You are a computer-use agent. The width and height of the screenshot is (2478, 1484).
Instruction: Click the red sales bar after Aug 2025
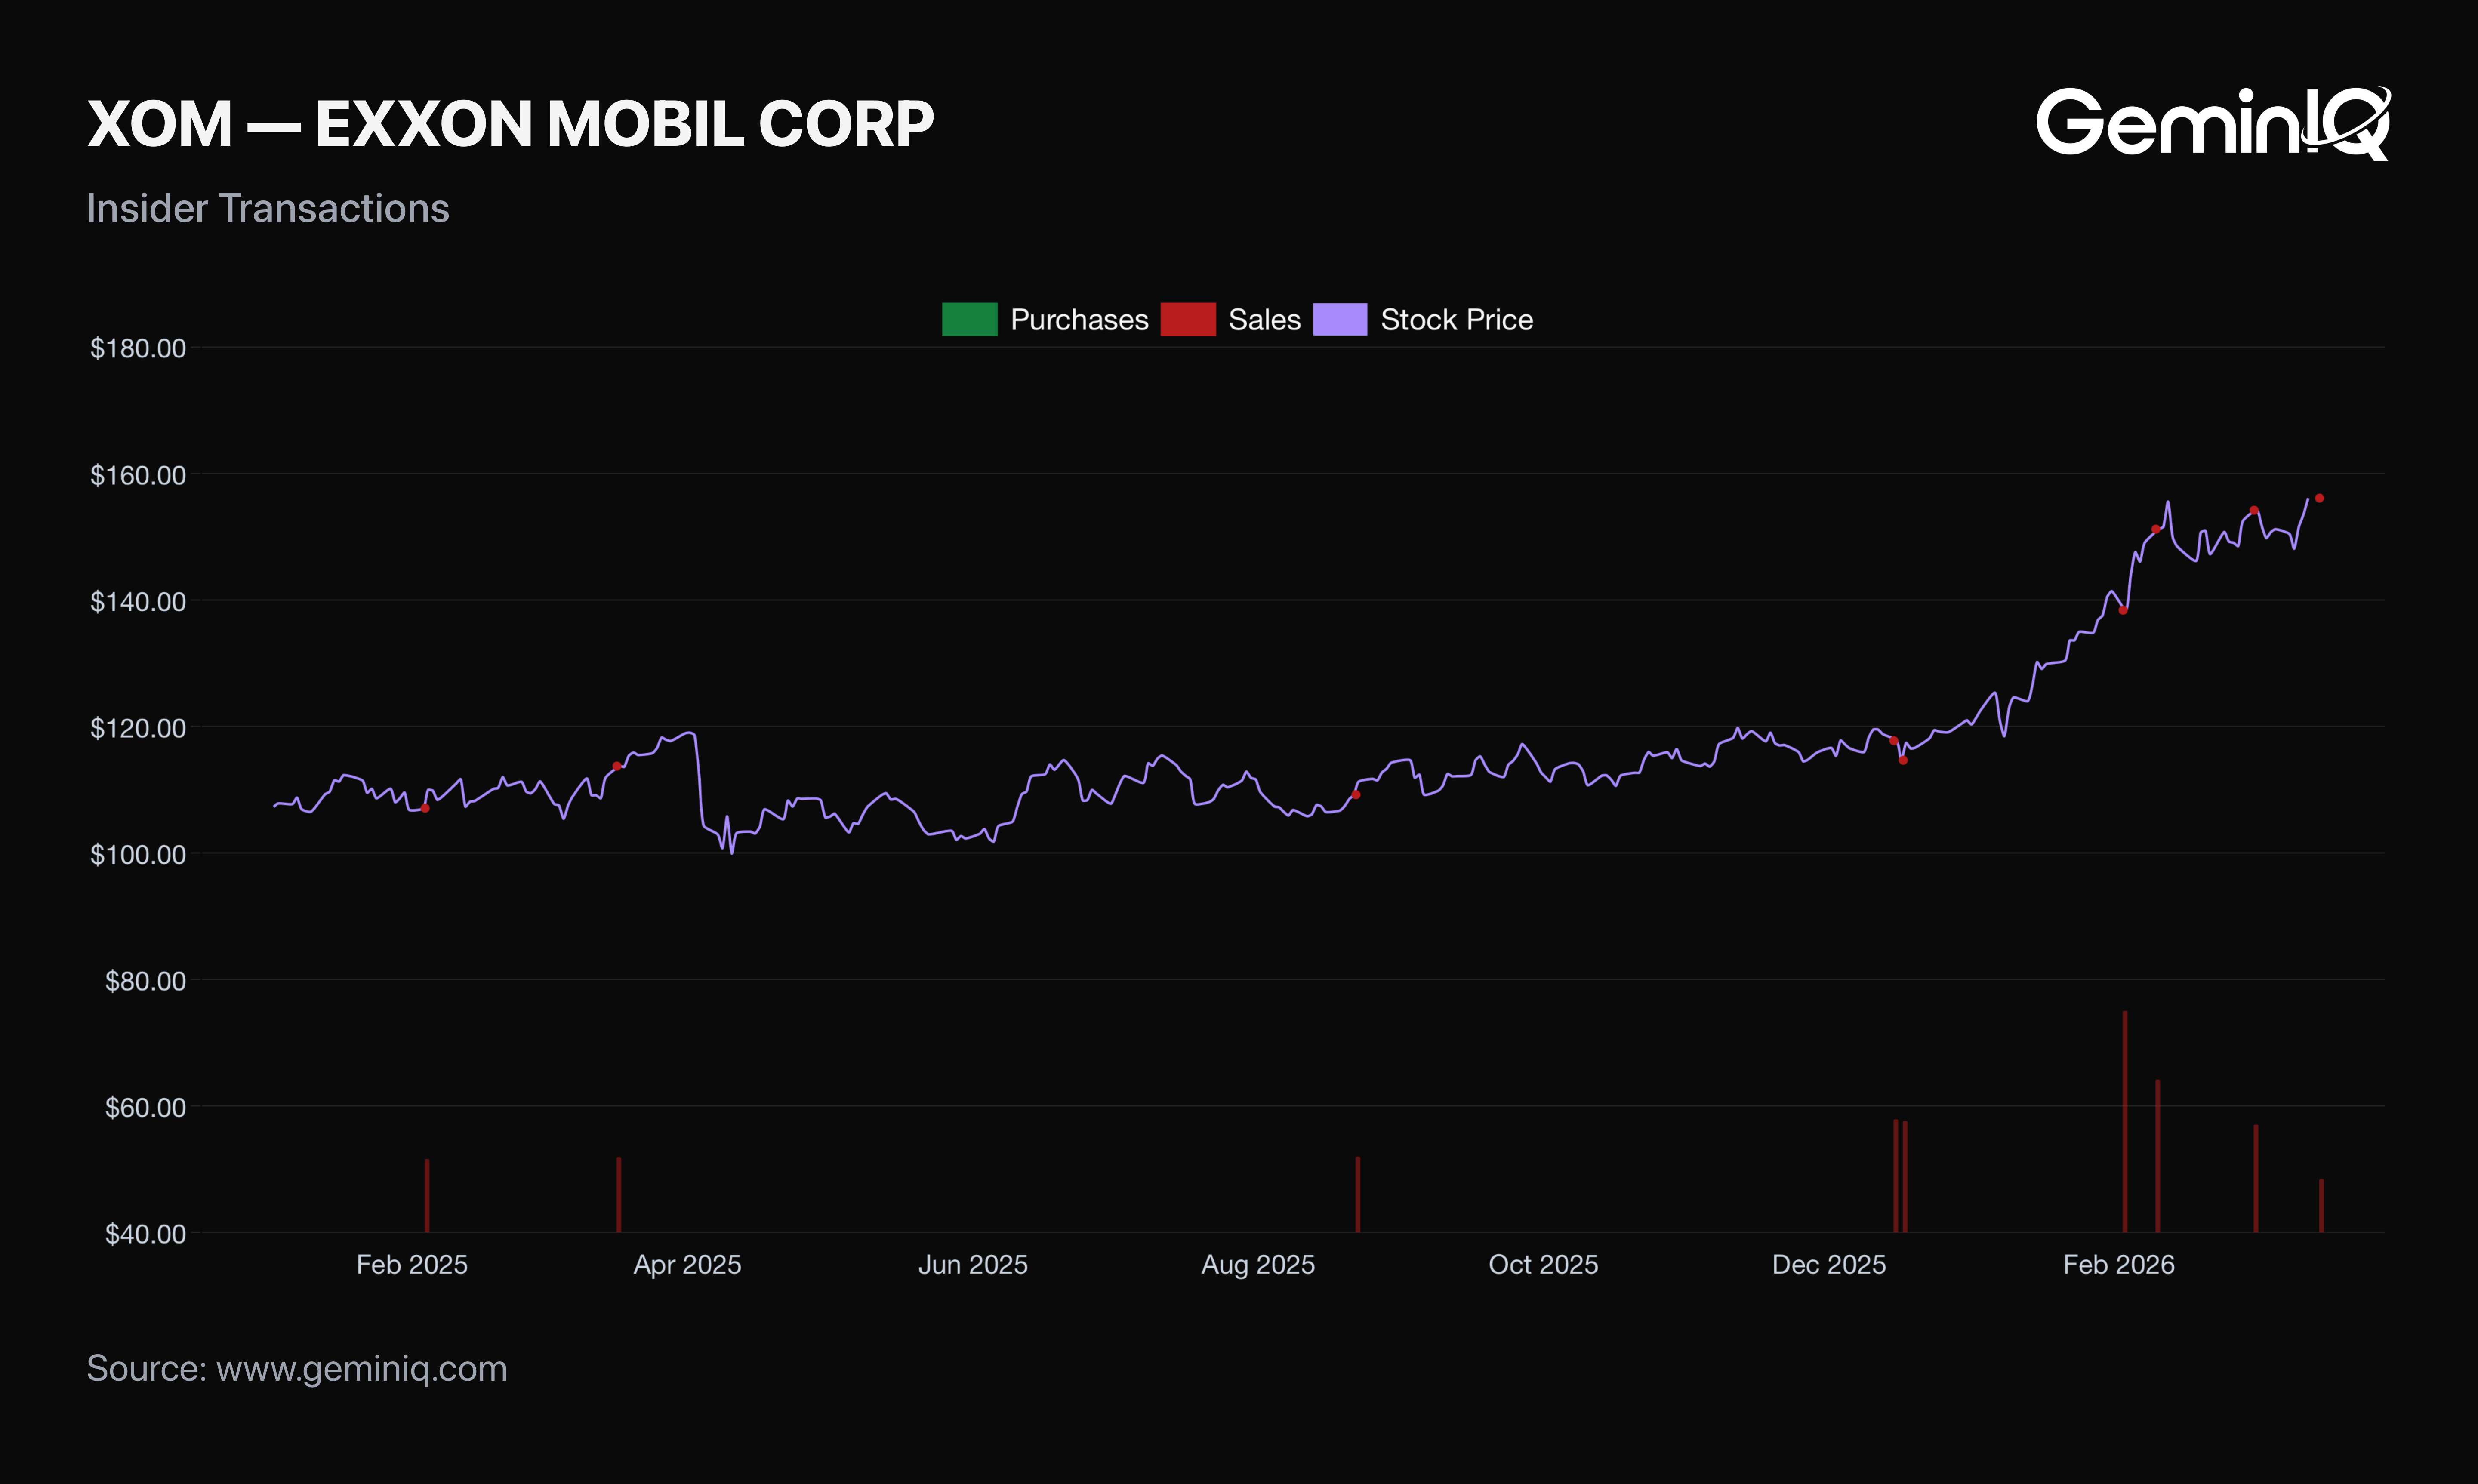[1358, 1194]
